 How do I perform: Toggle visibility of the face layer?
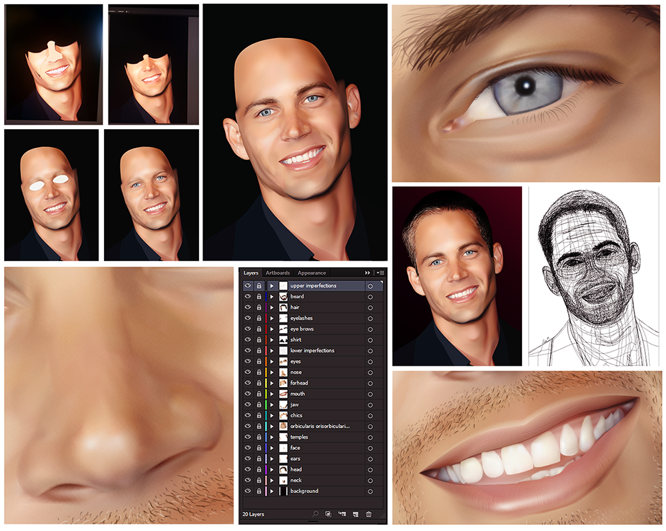[x=248, y=448]
